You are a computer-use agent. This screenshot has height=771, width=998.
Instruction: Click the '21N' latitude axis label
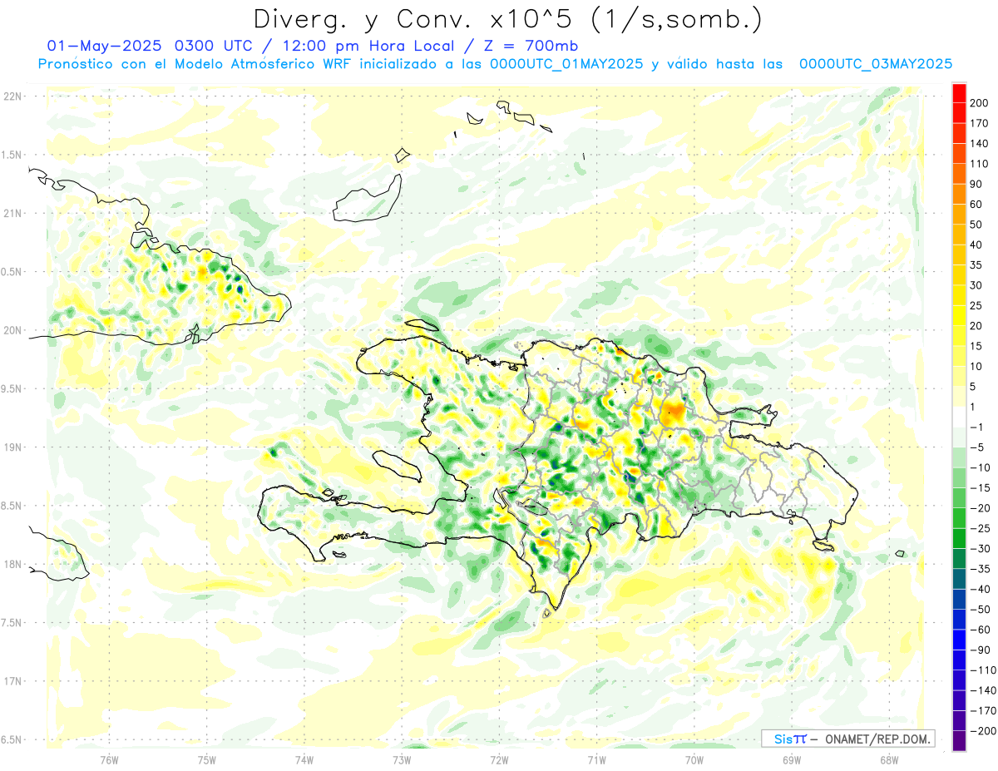click(x=12, y=213)
